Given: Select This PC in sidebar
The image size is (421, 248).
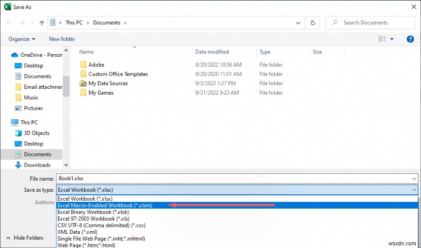Looking at the screenshot, I should 24,122.
